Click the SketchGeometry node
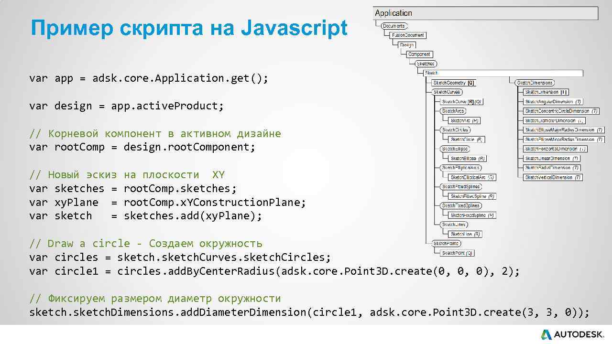The width and height of the screenshot is (612, 344). pyautogui.click(x=450, y=84)
